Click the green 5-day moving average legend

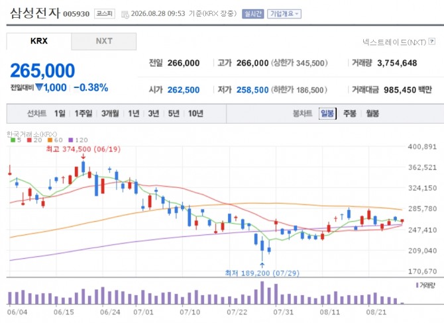tap(16, 140)
